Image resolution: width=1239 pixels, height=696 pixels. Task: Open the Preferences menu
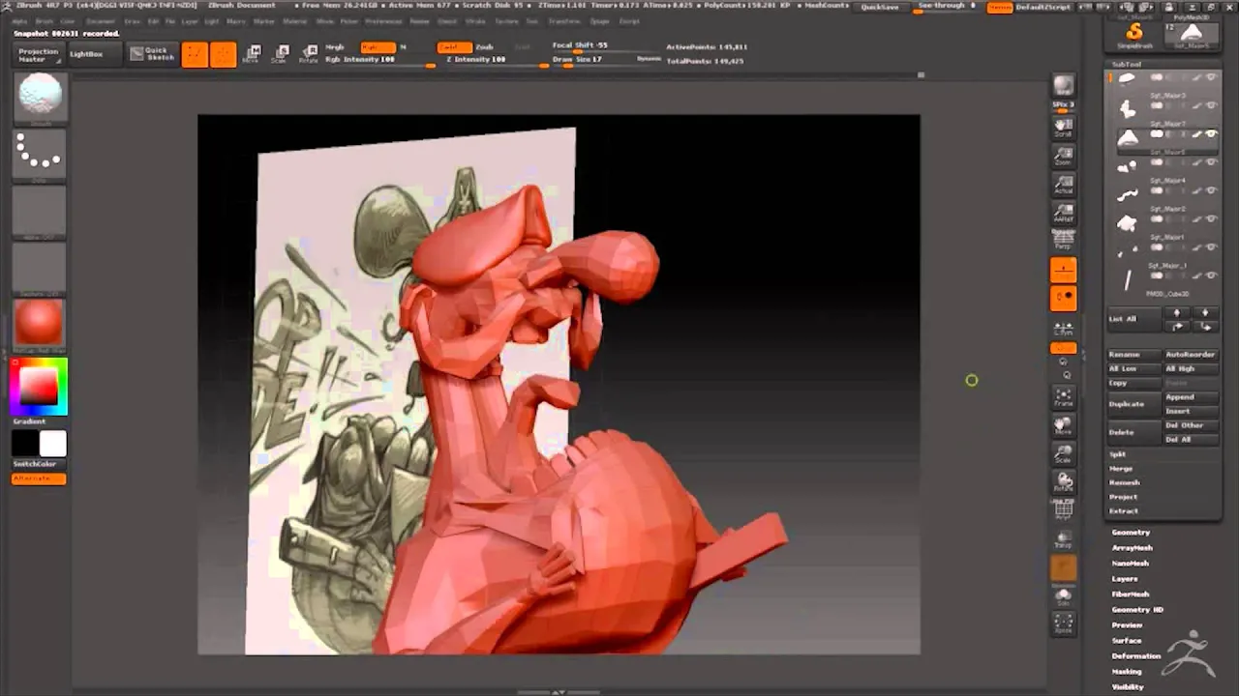383,20
